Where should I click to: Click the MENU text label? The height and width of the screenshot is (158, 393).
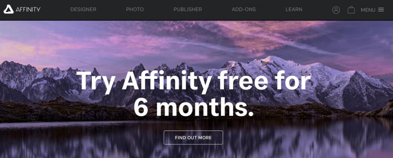tap(368, 10)
